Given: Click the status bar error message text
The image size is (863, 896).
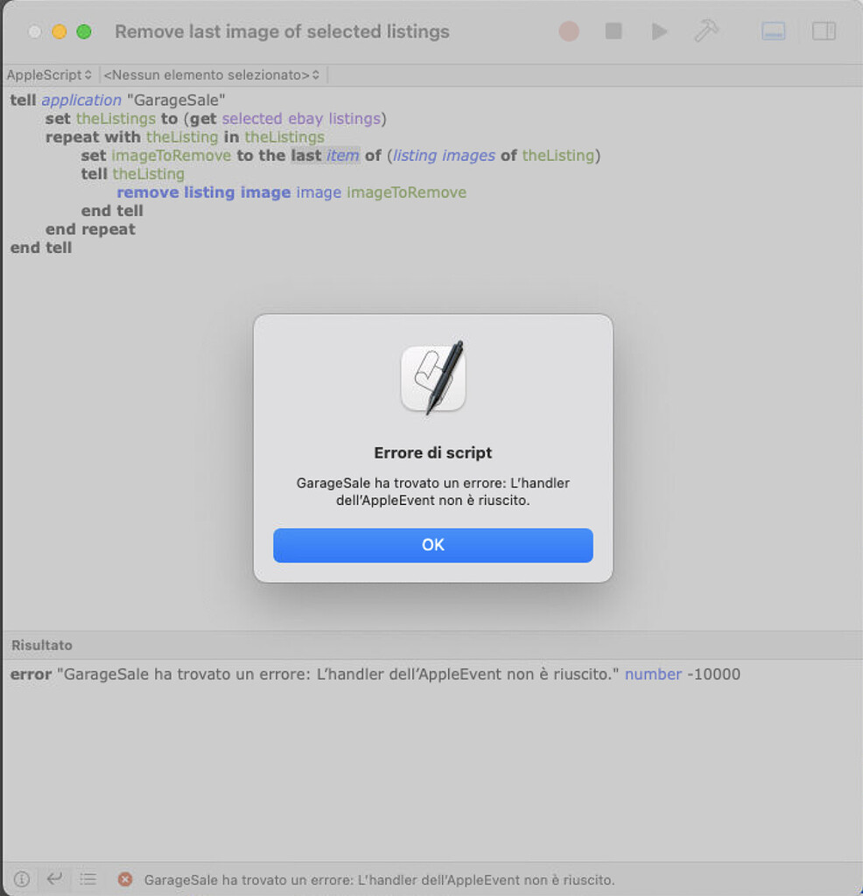Looking at the screenshot, I should coord(379,880).
